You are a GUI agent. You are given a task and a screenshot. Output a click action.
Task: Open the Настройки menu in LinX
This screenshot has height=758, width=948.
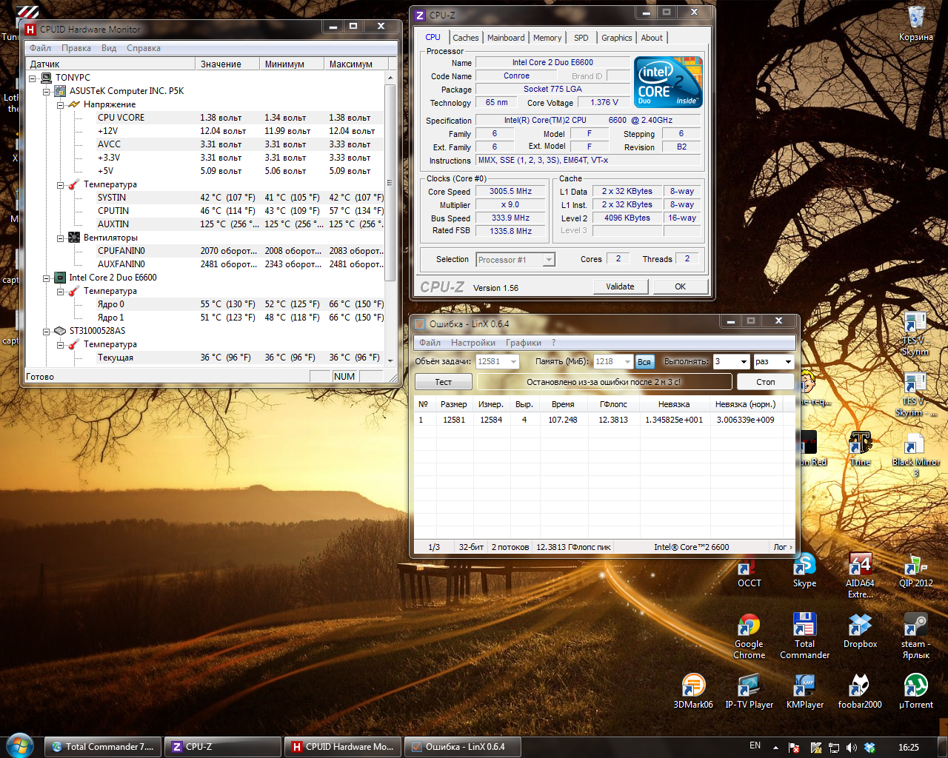coord(473,343)
